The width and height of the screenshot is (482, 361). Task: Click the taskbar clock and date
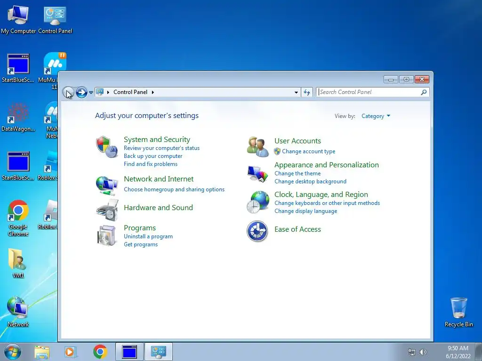[458, 352]
